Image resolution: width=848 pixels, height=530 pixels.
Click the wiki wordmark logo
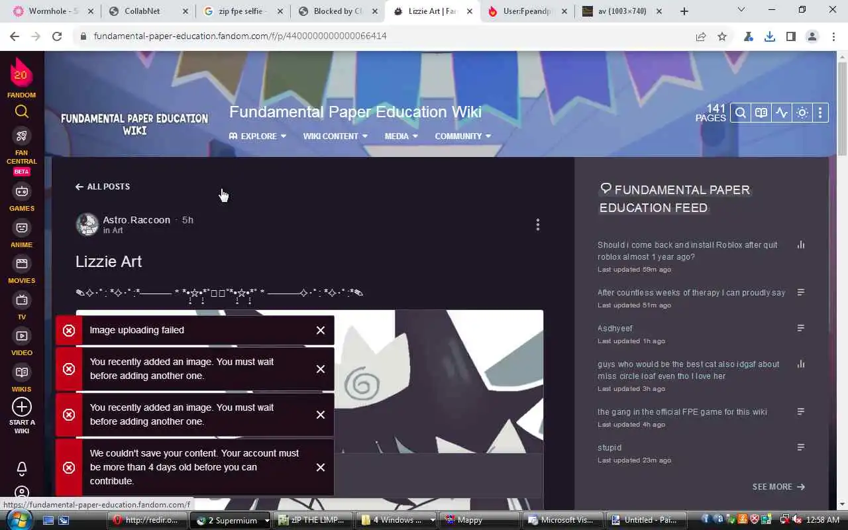coord(134,124)
